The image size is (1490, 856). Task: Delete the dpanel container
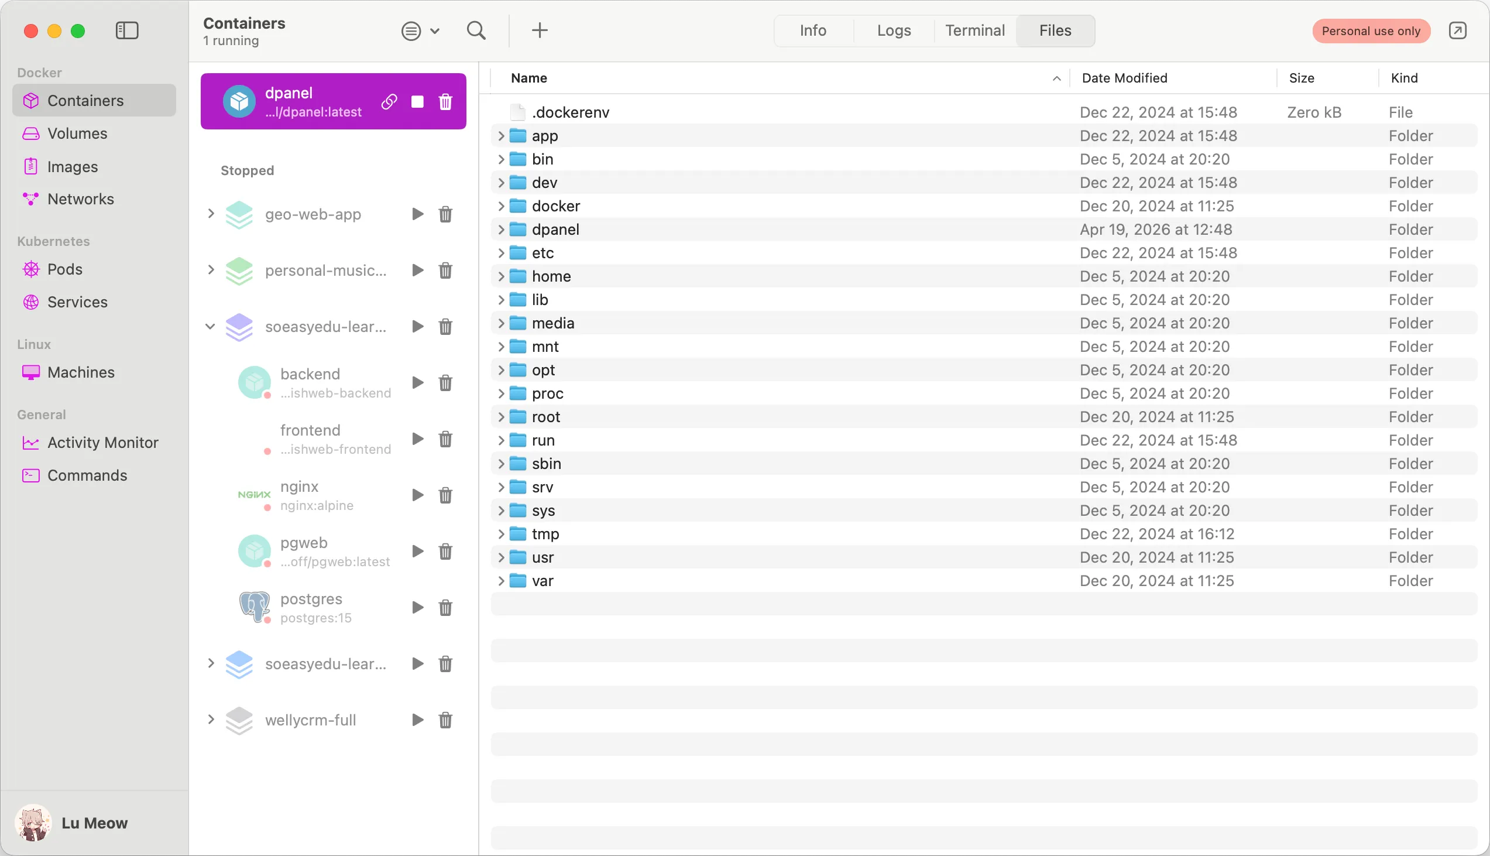click(445, 102)
